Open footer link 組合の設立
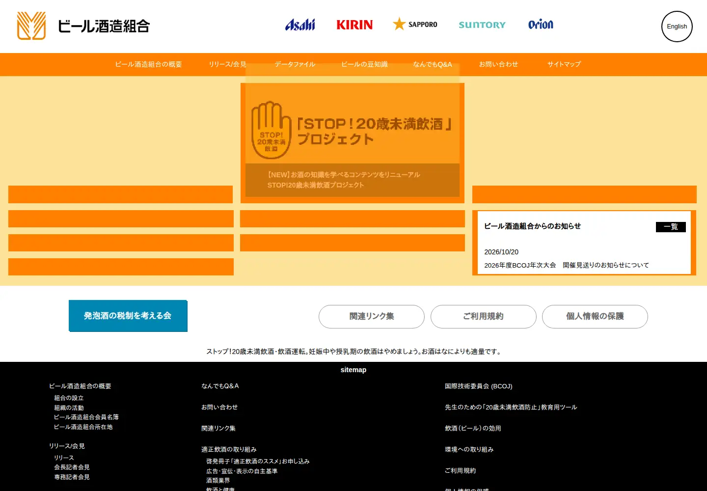Screen dimensions: 707x491 [69, 398]
